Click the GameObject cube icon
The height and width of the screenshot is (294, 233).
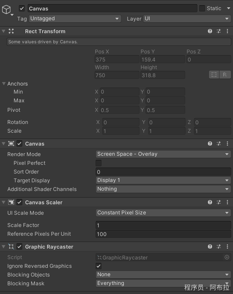[x=6, y=10]
